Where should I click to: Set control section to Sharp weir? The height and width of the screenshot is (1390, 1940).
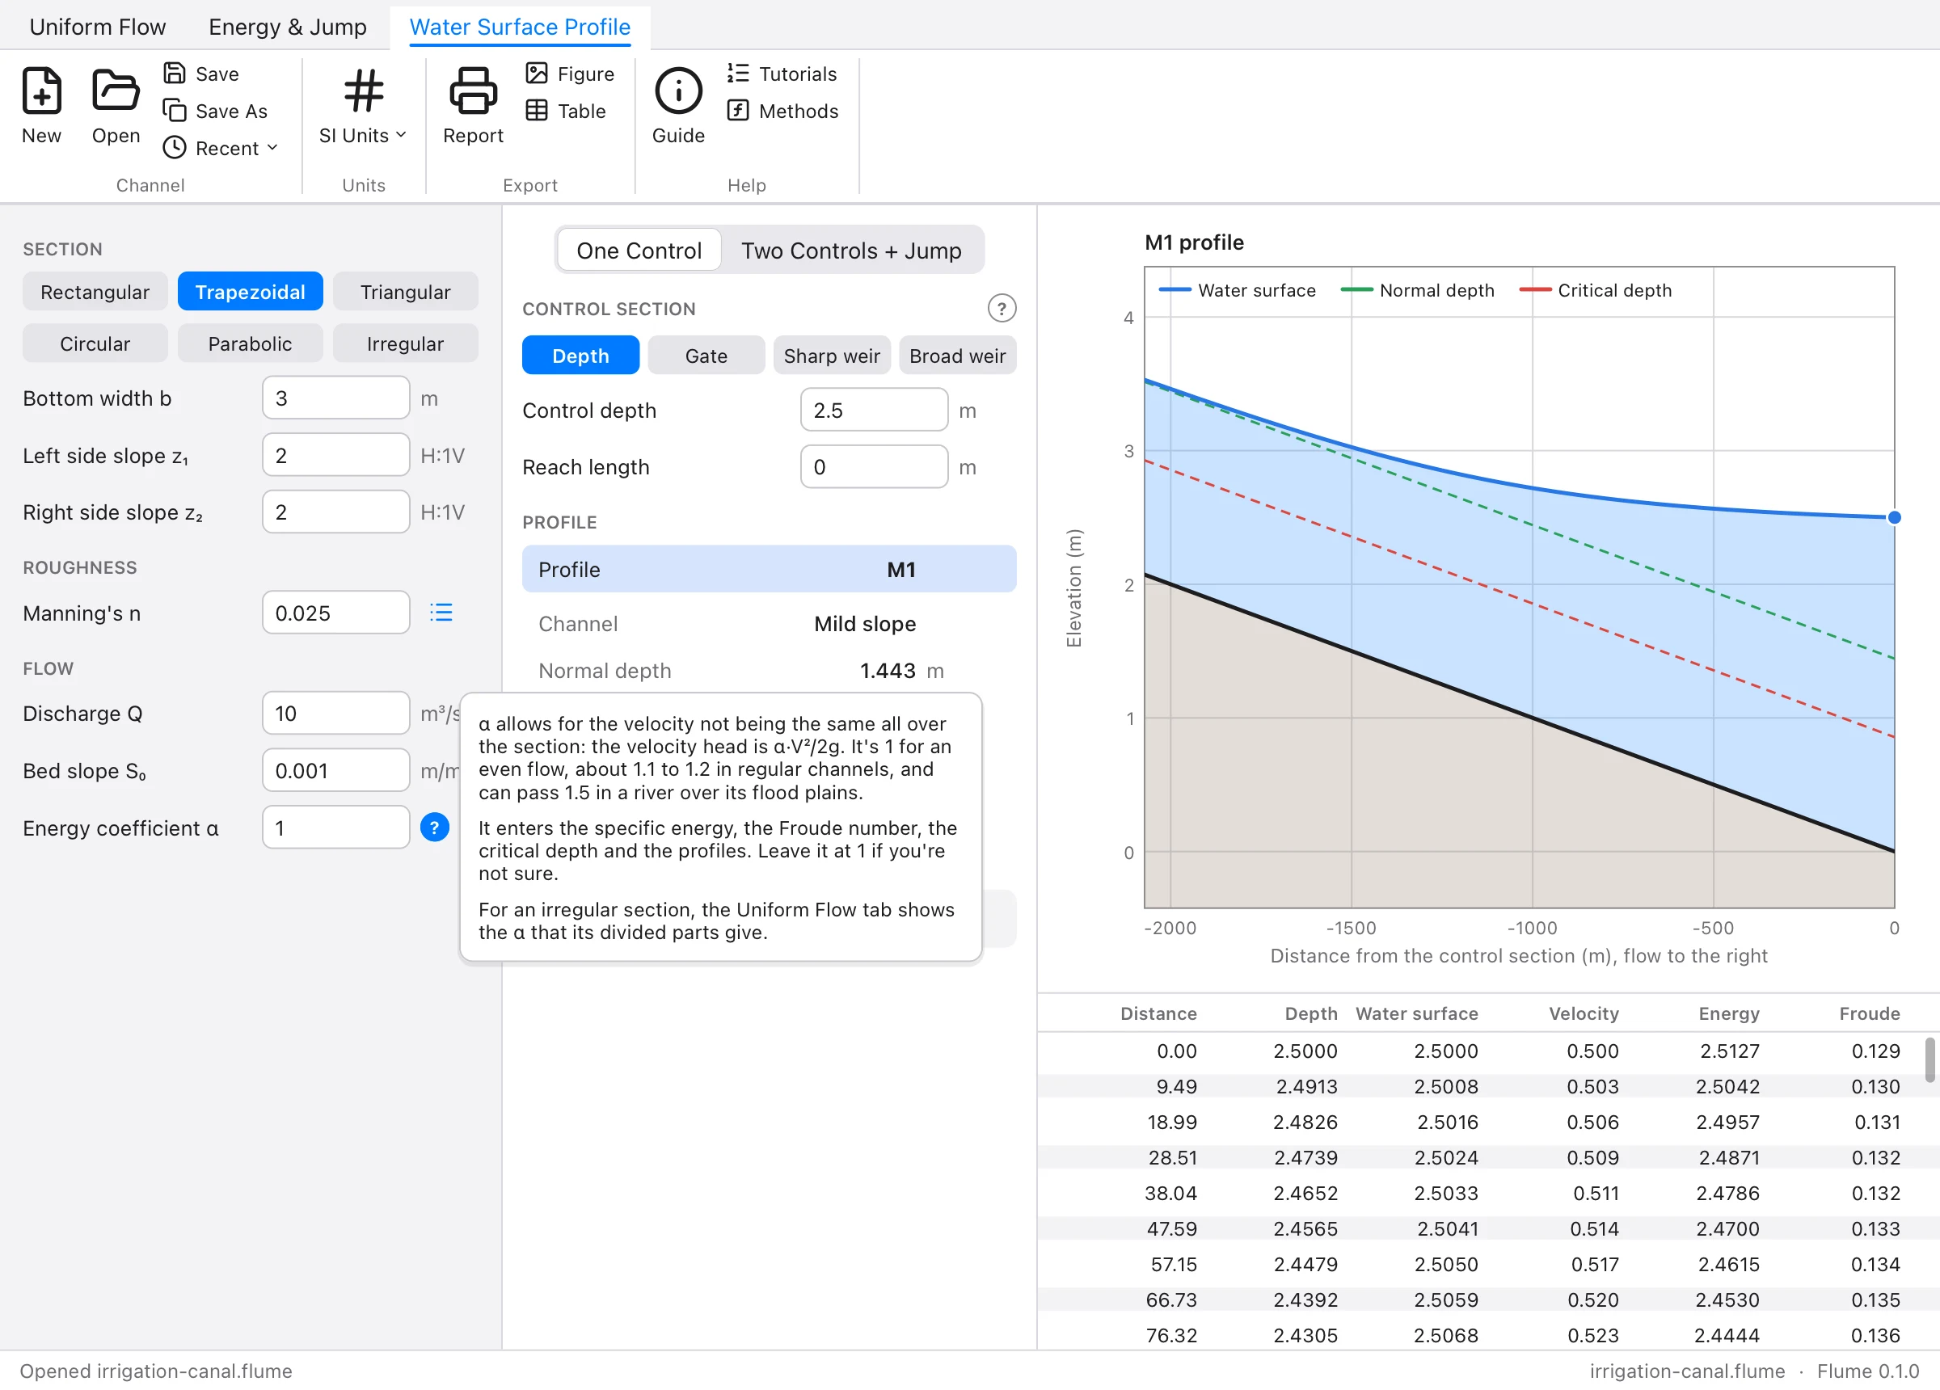(832, 355)
